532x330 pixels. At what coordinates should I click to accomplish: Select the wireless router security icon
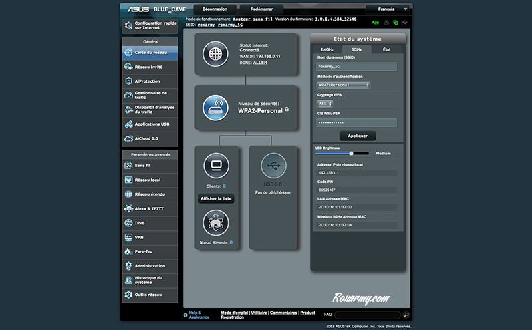(x=215, y=108)
